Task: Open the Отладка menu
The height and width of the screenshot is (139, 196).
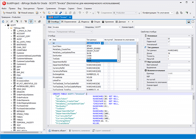Action: coord(62,8)
